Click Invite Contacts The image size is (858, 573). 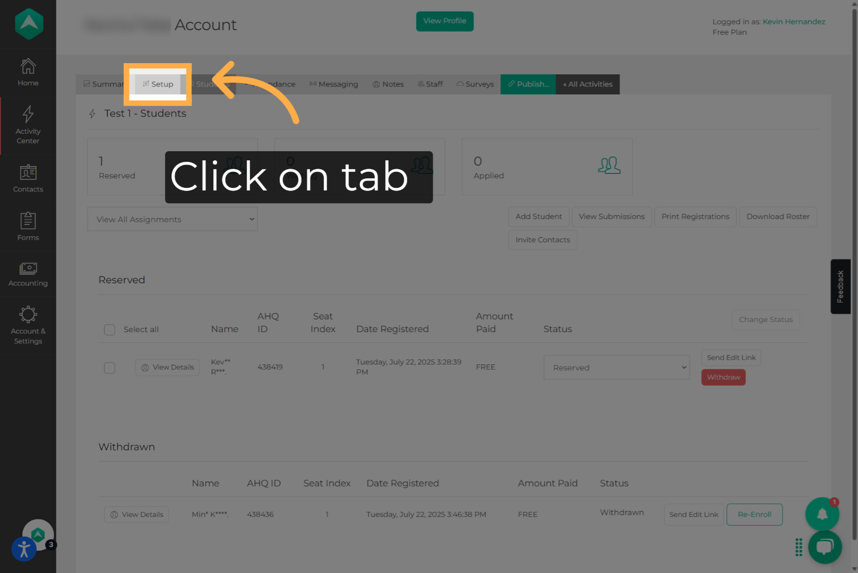(x=543, y=240)
